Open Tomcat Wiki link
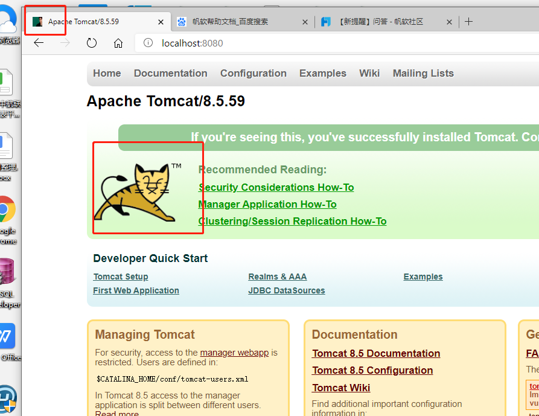 pyautogui.click(x=341, y=388)
